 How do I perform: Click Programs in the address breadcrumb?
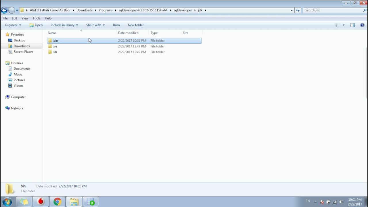coord(106,10)
